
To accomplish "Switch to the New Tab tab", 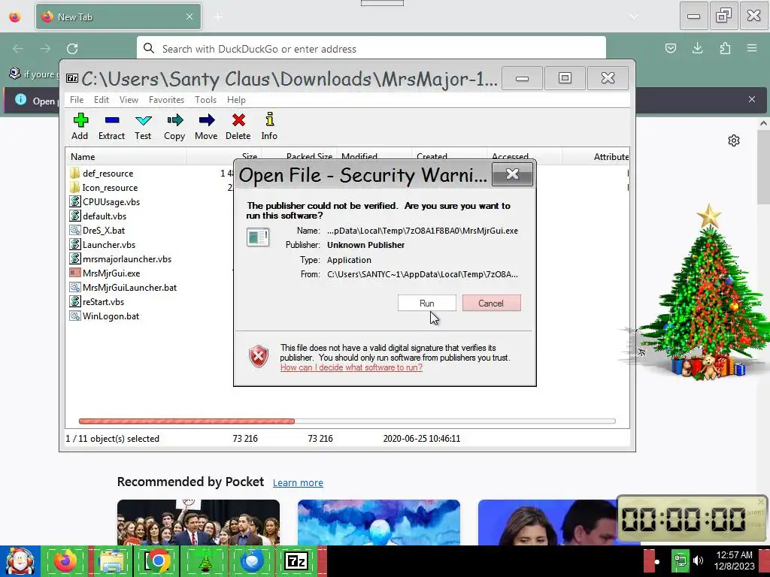I will coord(118,17).
